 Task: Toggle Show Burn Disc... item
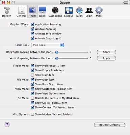pyautogui.click(x=32, y=84)
